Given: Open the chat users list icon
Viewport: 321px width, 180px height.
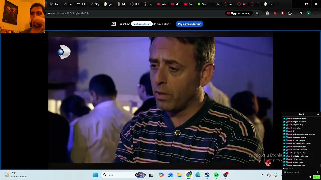Looking at the screenshot, I should pyautogui.click(x=318, y=114).
